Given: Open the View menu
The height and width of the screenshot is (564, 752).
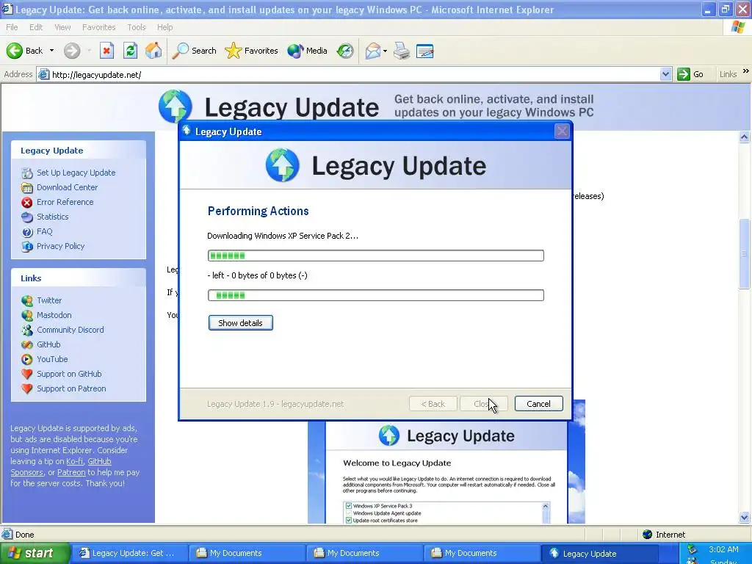Looking at the screenshot, I should point(62,27).
